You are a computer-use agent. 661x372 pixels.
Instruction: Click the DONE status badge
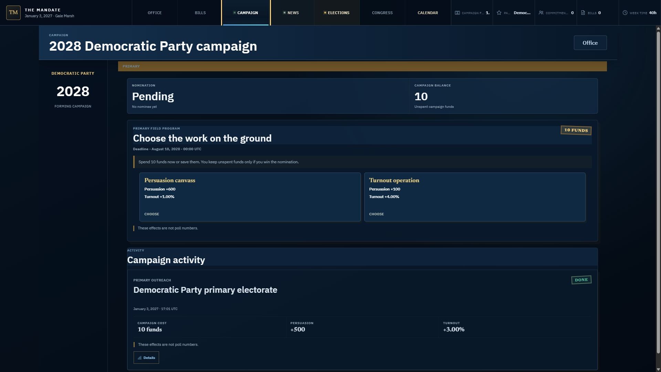(581, 280)
